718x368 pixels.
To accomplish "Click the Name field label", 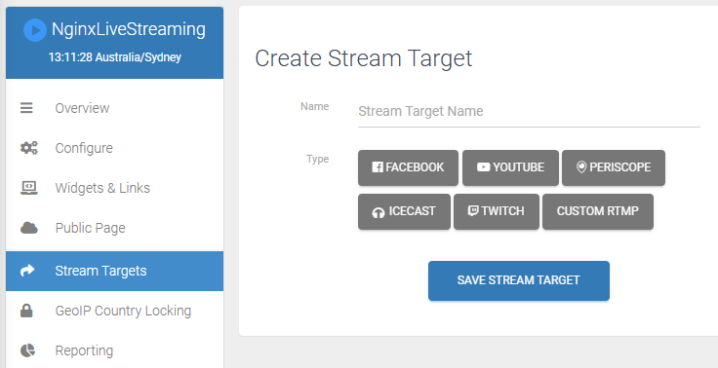I will 314,106.
